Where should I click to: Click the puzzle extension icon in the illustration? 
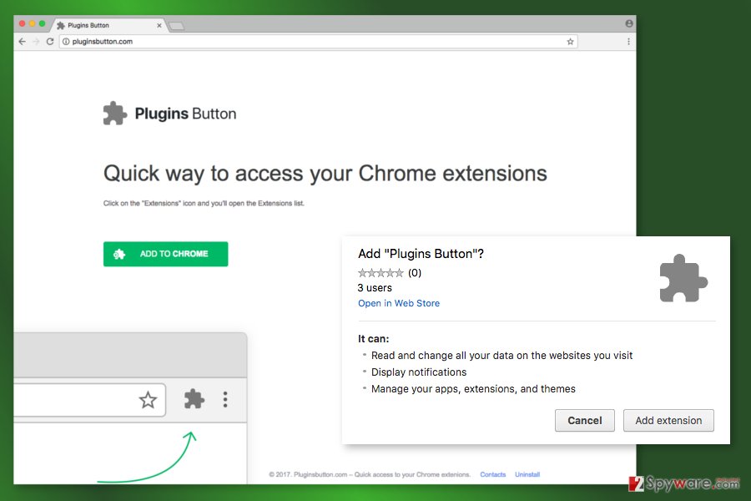click(194, 399)
